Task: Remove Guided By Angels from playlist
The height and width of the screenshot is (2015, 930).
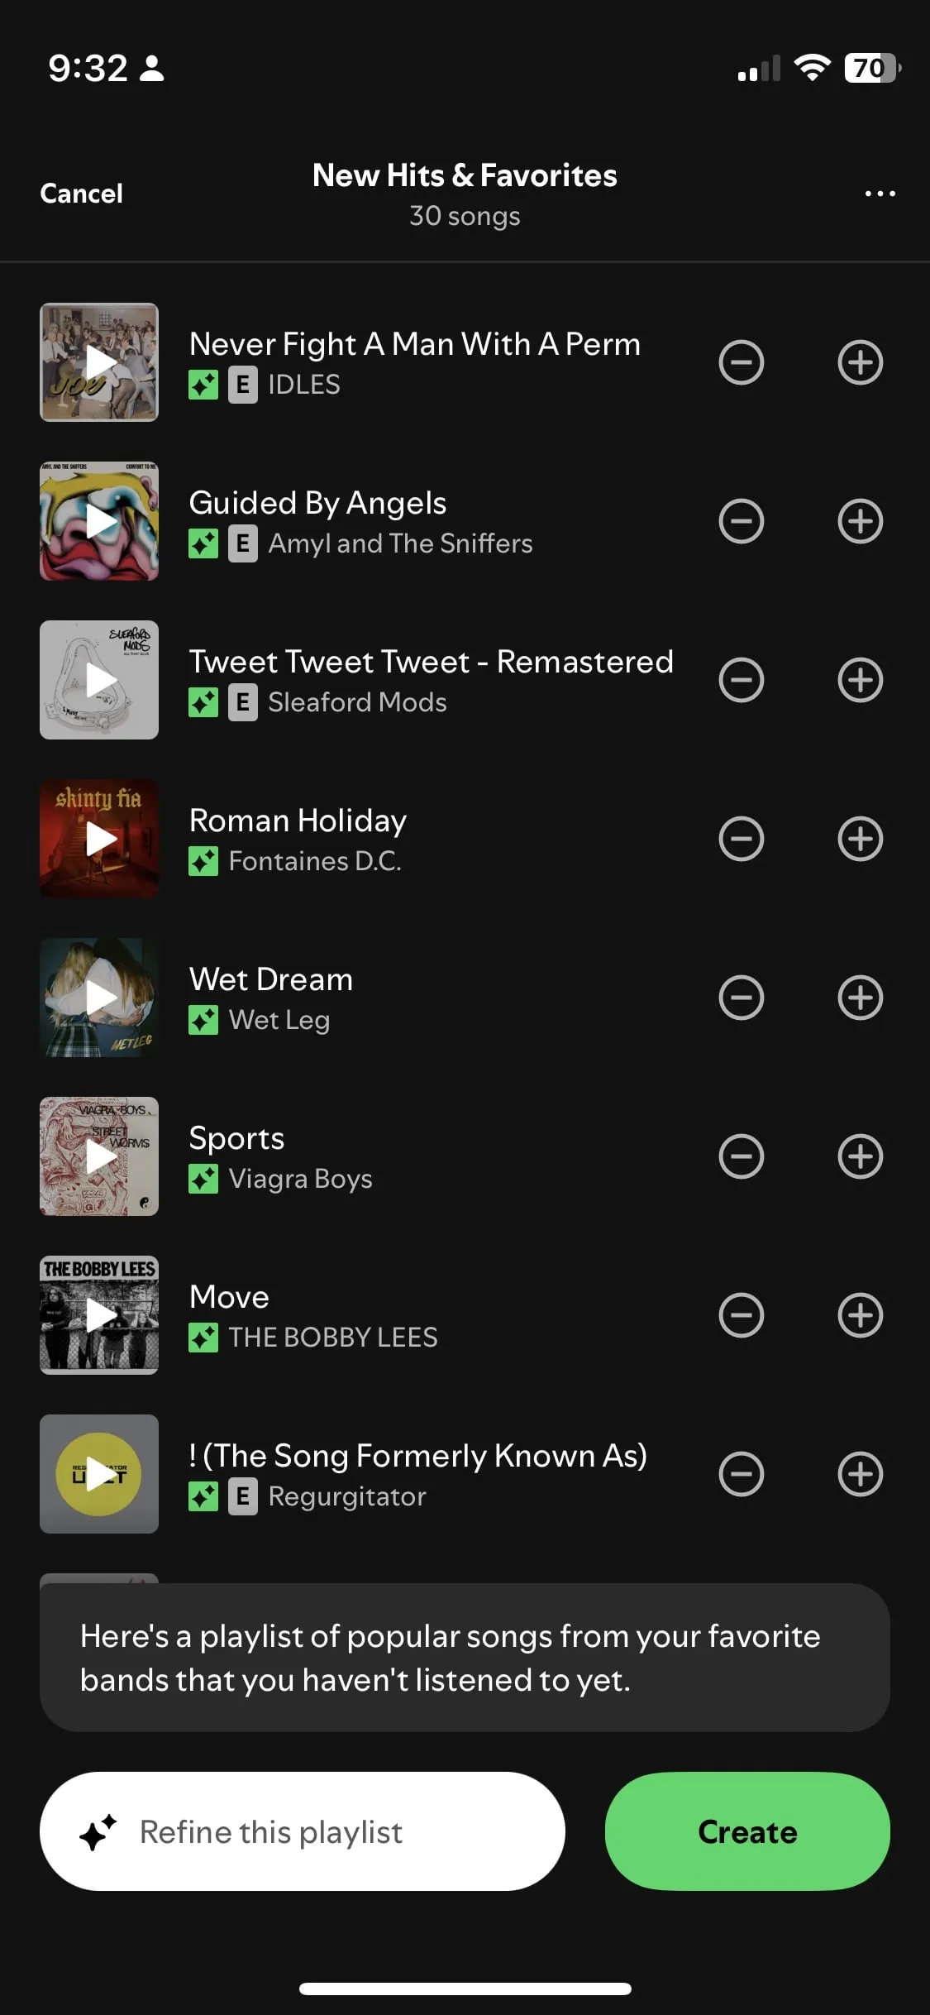Action: [x=741, y=521]
